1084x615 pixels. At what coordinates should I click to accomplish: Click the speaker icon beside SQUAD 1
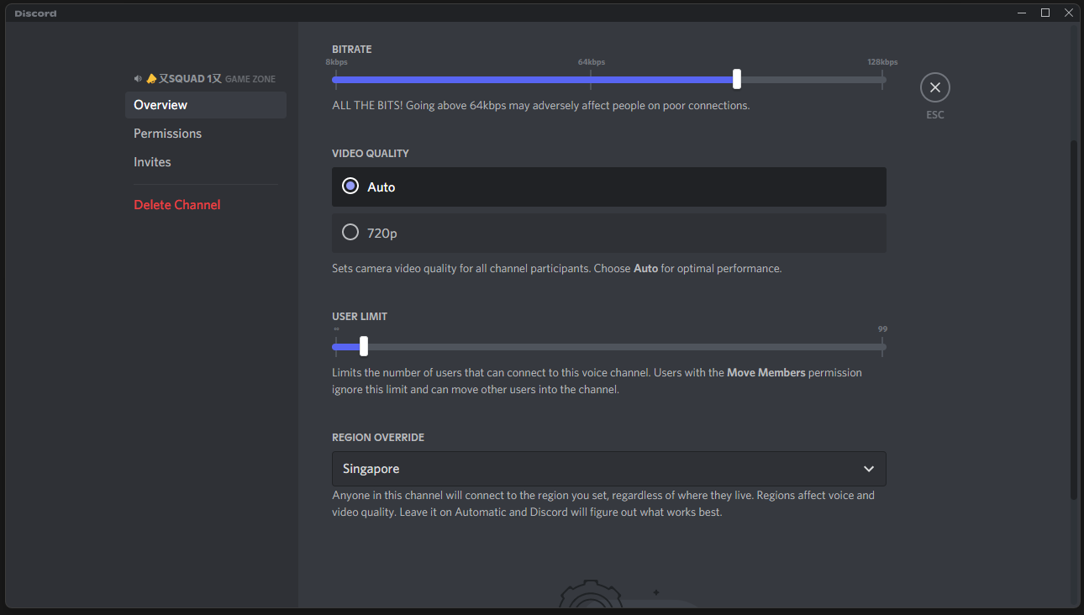(x=138, y=79)
